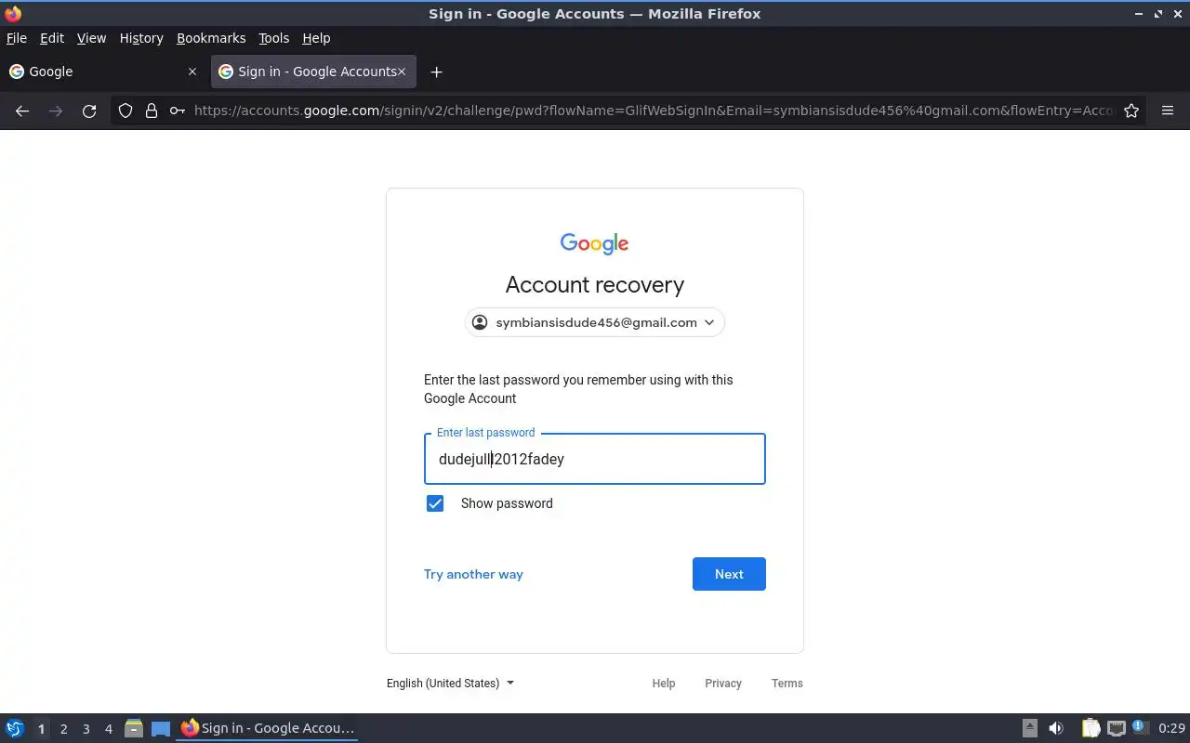This screenshot has width=1190, height=743.
Task: Click the forward navigation arrow
Action: point(56,111)
